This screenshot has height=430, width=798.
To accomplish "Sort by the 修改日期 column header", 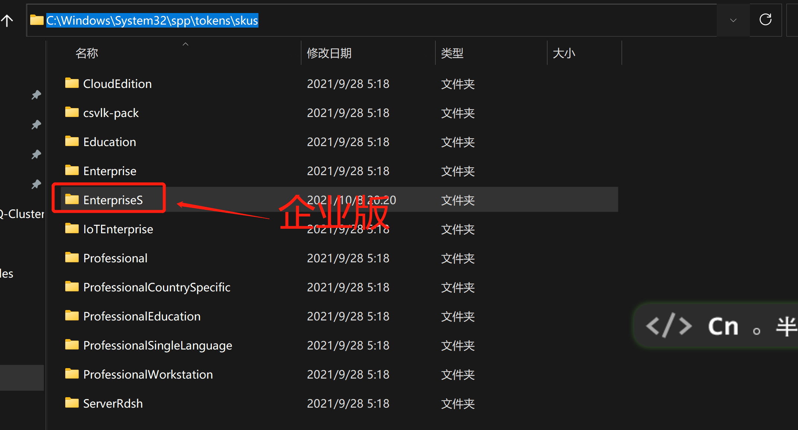I will tap(329, 53).
